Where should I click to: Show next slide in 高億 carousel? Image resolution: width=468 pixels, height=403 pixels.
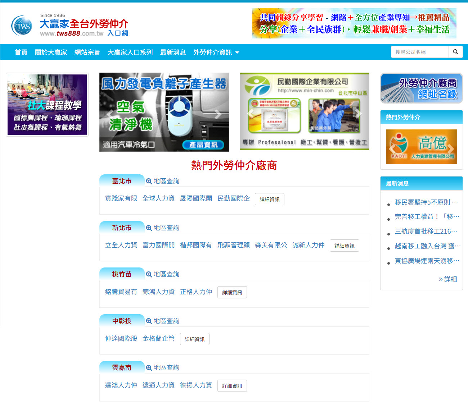pyautogui.click(x=450, y=148)
